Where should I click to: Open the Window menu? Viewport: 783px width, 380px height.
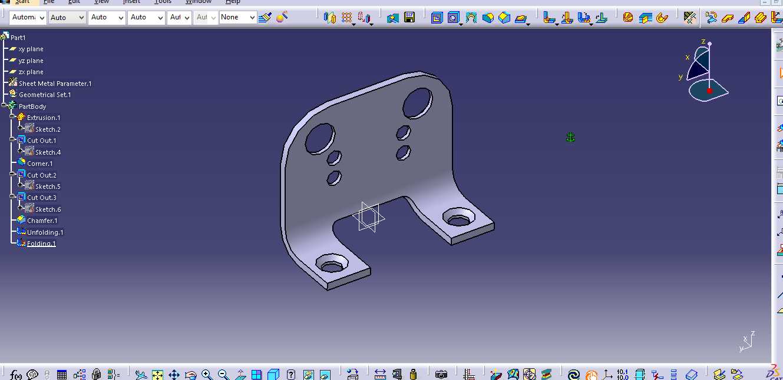coord(199,2)
